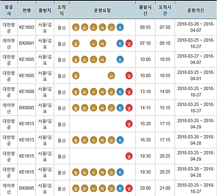Click the 일 icon in KE1605 row ending 04-01
Image resolution: width=217 pixels, height=196 pixels.
129,75
